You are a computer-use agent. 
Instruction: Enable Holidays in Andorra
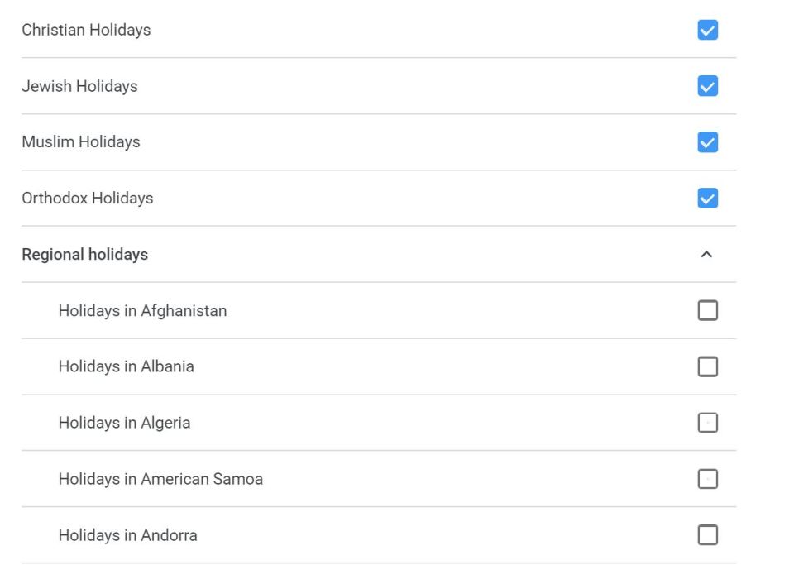707,535
